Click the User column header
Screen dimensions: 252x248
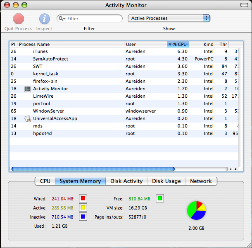[x=145, y=44]
